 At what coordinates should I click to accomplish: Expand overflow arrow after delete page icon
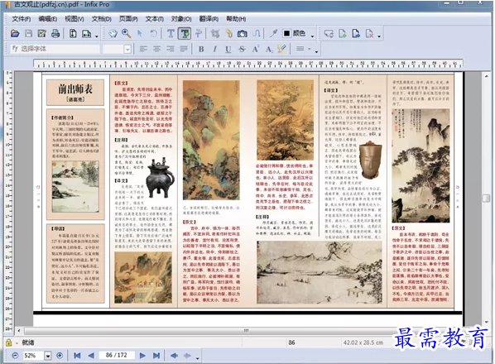coord(379,36)
